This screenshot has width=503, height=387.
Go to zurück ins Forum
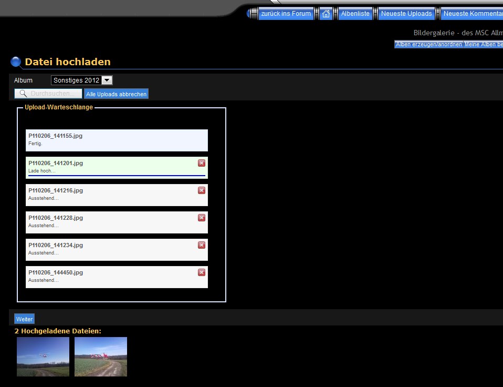point(286,14)
